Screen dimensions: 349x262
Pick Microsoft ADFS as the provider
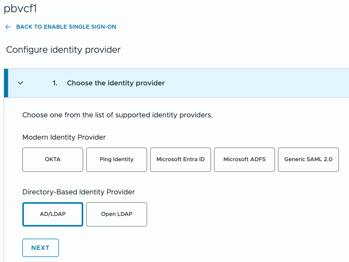click(x=244, y=159)
